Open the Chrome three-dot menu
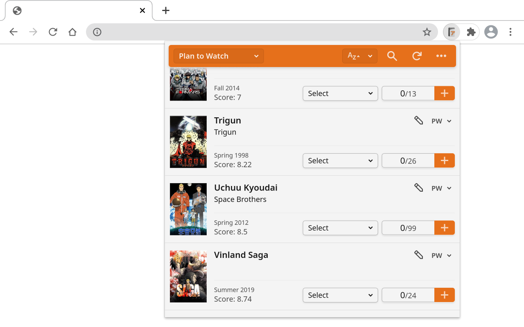This screenshot has height=327, width=524. point(510,31)
